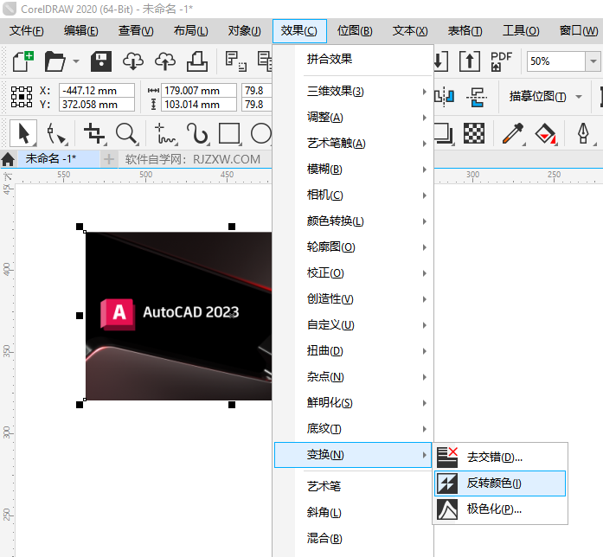
Task: Select the Drop shadow tool
Action: click(x=444, y=134)
